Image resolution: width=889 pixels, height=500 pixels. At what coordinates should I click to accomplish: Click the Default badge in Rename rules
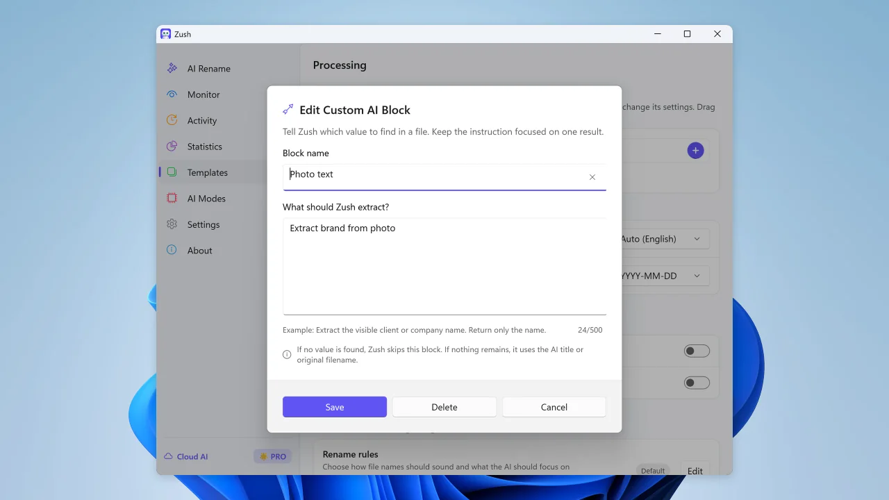pyautogui.click(x=653, y=470)
